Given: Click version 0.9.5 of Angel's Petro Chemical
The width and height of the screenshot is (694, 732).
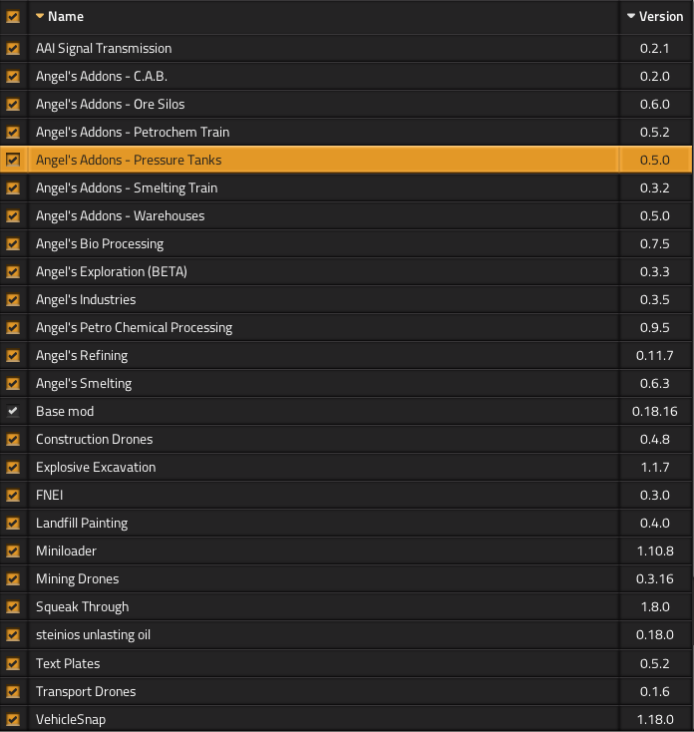Looking at the screenshot, I should click(x=654, y=327).
